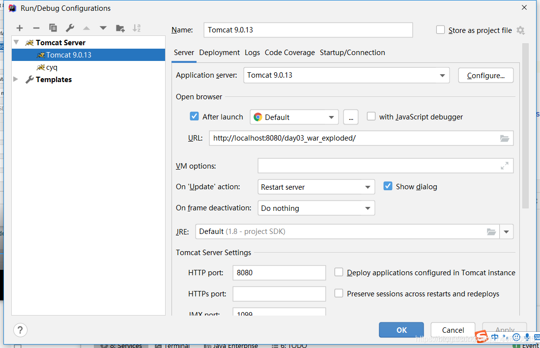This screenshot has width=540, height=348.
Task: Uncheck Show dialog checkbox
Action: pyautogui.click(x=388, y=186)
